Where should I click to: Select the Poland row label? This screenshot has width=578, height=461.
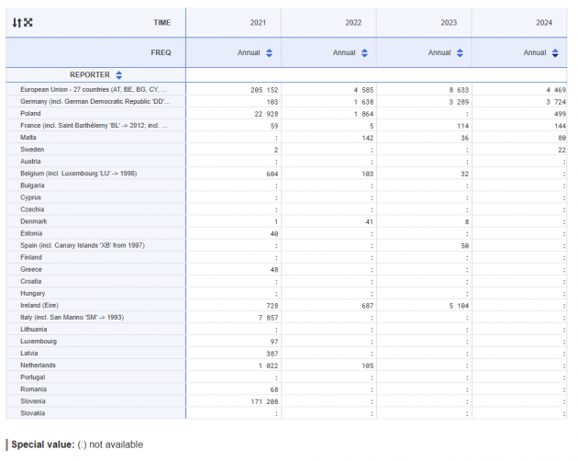pos(30,113)
